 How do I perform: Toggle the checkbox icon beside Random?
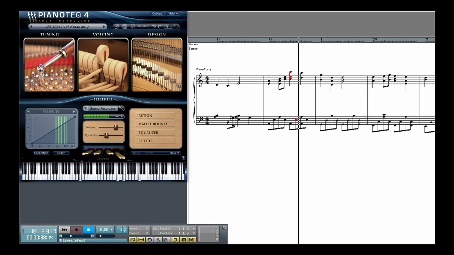133,27
